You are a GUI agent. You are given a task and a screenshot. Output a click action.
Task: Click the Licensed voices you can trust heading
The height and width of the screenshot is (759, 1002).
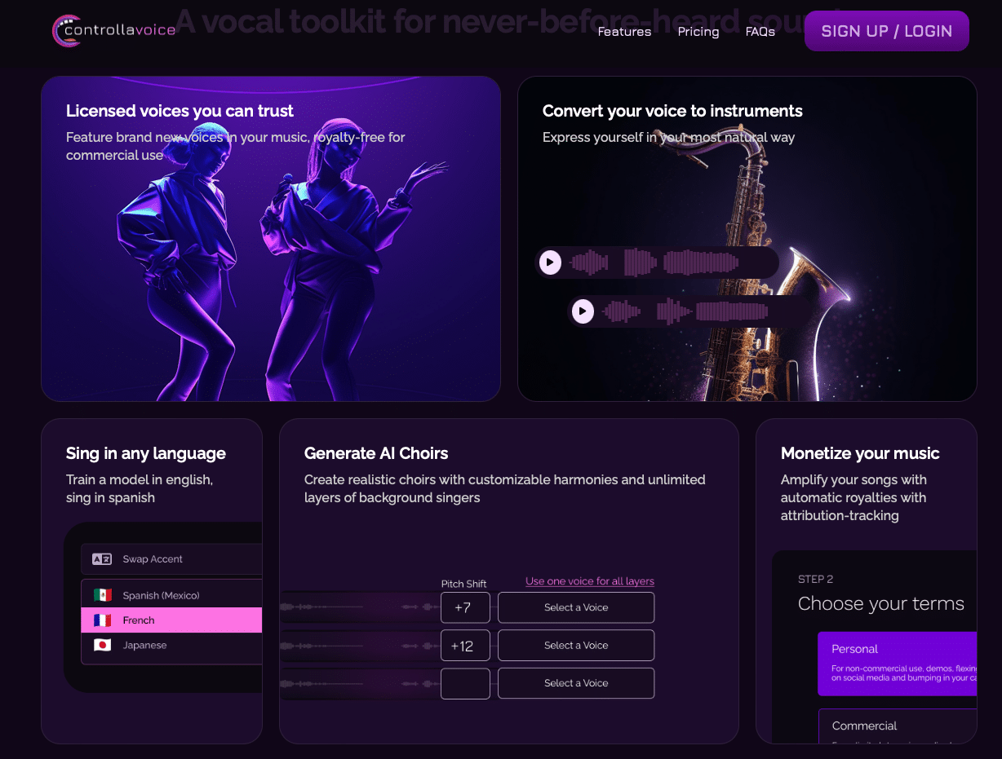click(x=180, y=111)
